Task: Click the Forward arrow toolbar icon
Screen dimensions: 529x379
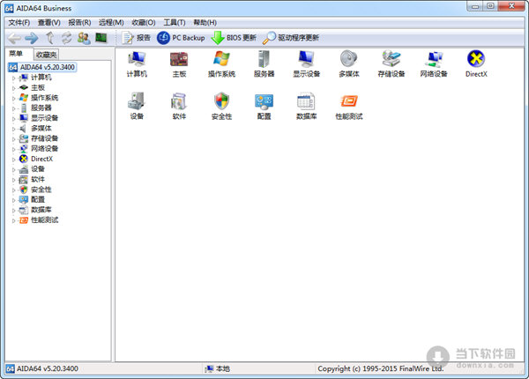Action: [x=32, y=38]
